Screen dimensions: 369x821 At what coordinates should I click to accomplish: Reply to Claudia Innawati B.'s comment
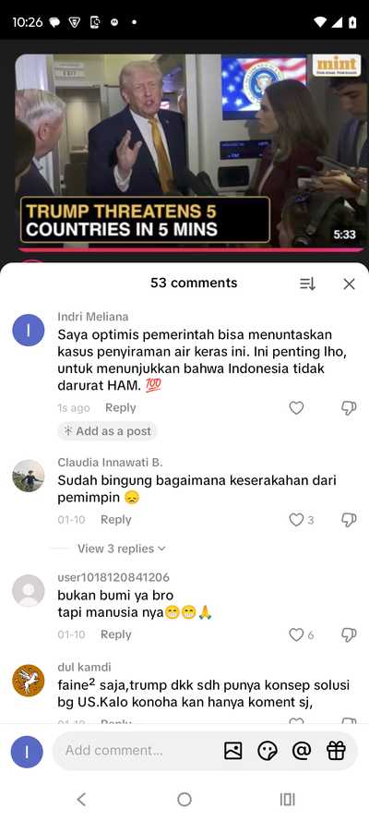coord(116,520)
